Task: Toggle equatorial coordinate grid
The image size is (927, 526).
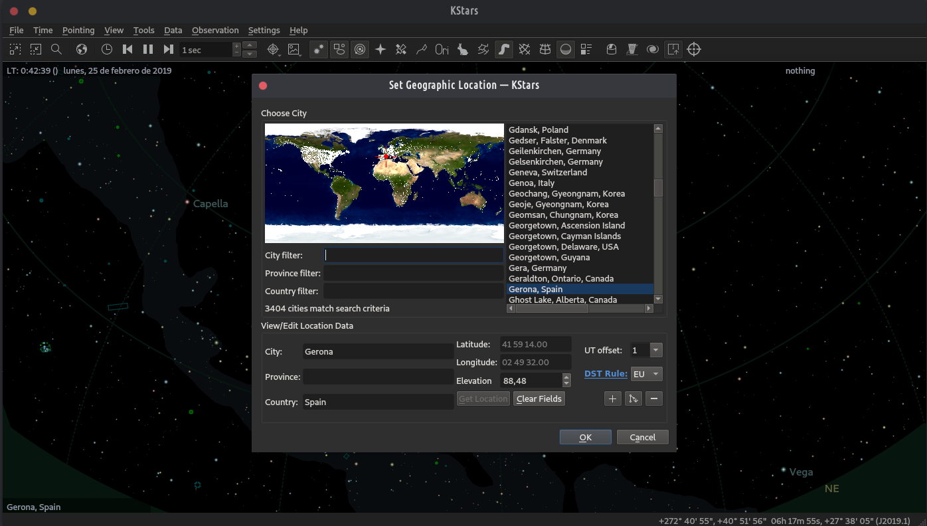Action: tap(525, 49)
